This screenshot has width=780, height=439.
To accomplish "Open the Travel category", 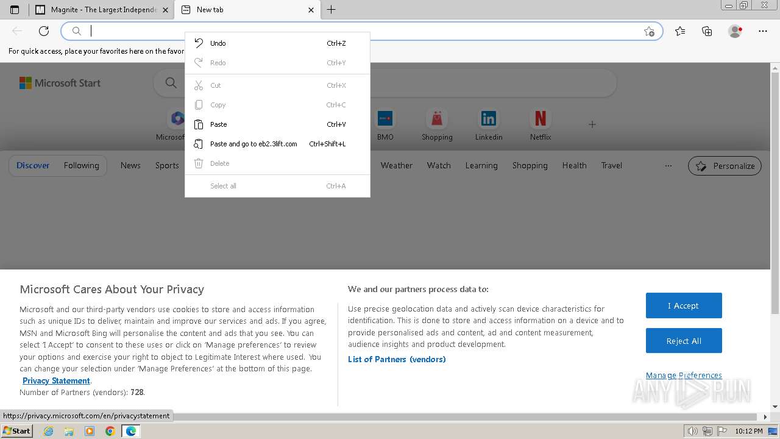I will coord(612,165).
